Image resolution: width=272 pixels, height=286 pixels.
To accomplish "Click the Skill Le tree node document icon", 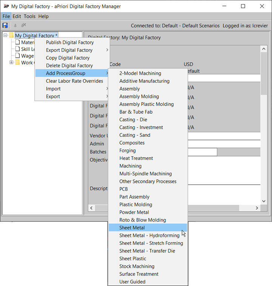I will point(17,49).
